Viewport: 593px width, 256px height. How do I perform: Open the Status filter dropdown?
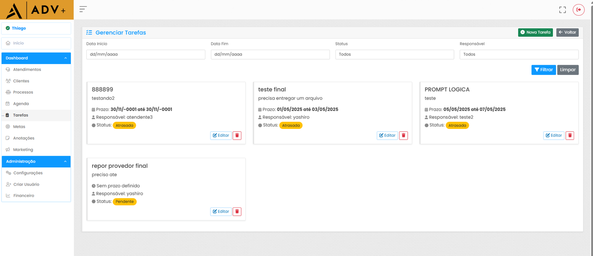pyautogui.click(x=394, y=54)
